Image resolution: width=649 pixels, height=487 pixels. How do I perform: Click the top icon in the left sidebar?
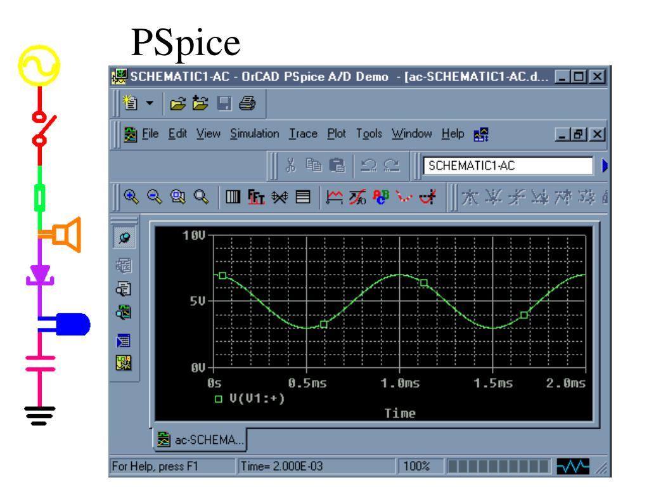tap(124, 237)
